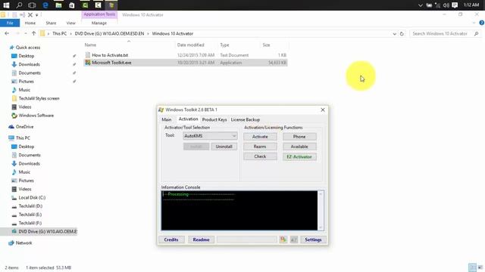485x272 pixels.
Task: Open Action Center notification icon
Action: [455, 5]
